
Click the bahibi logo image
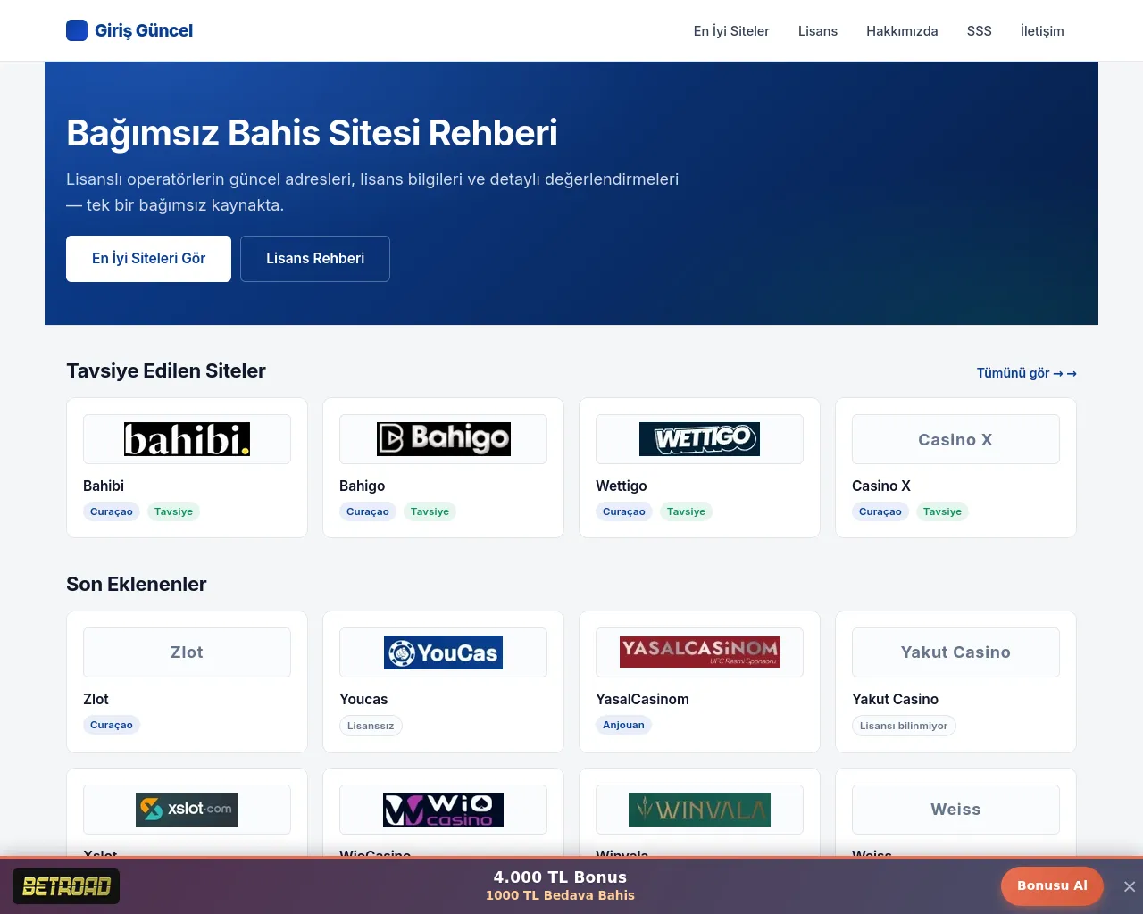[187, 439]
